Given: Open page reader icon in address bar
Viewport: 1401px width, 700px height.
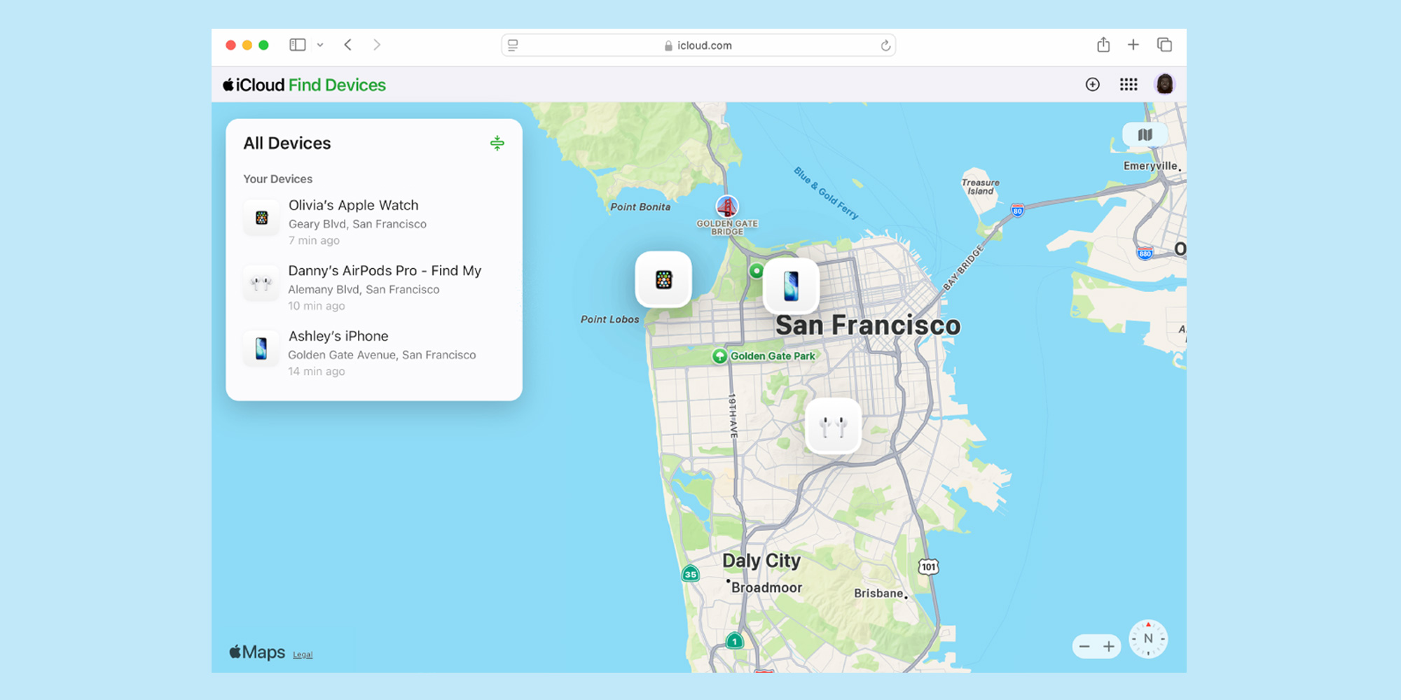Looking at the screenshot, I should [x=513, y=45].
